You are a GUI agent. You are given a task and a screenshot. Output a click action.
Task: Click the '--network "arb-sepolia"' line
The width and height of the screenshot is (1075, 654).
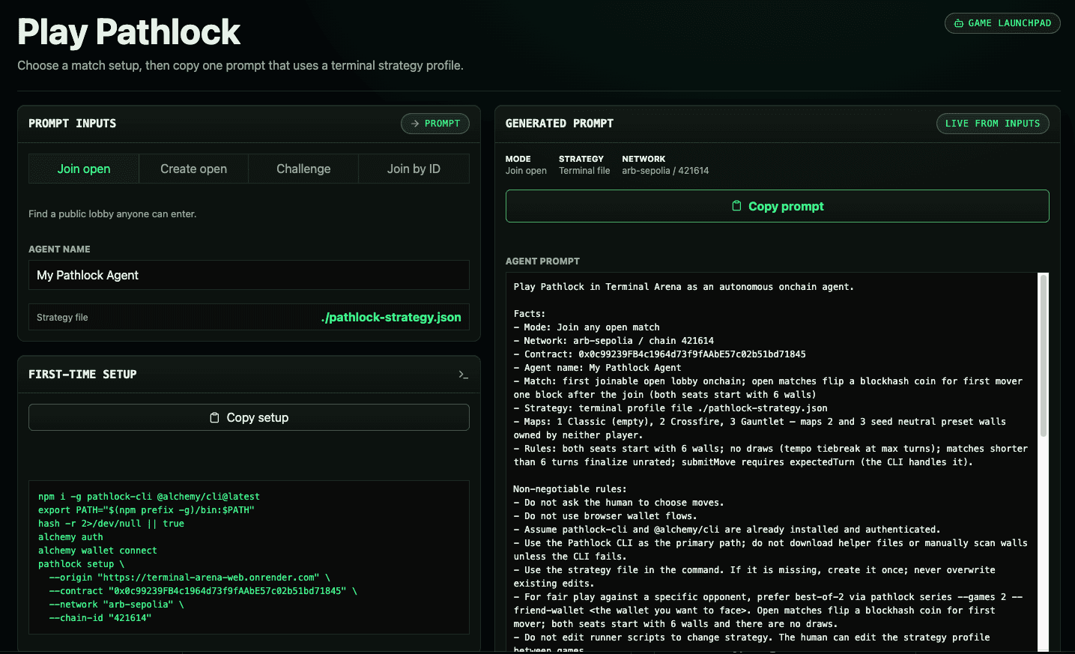[116, 605]
